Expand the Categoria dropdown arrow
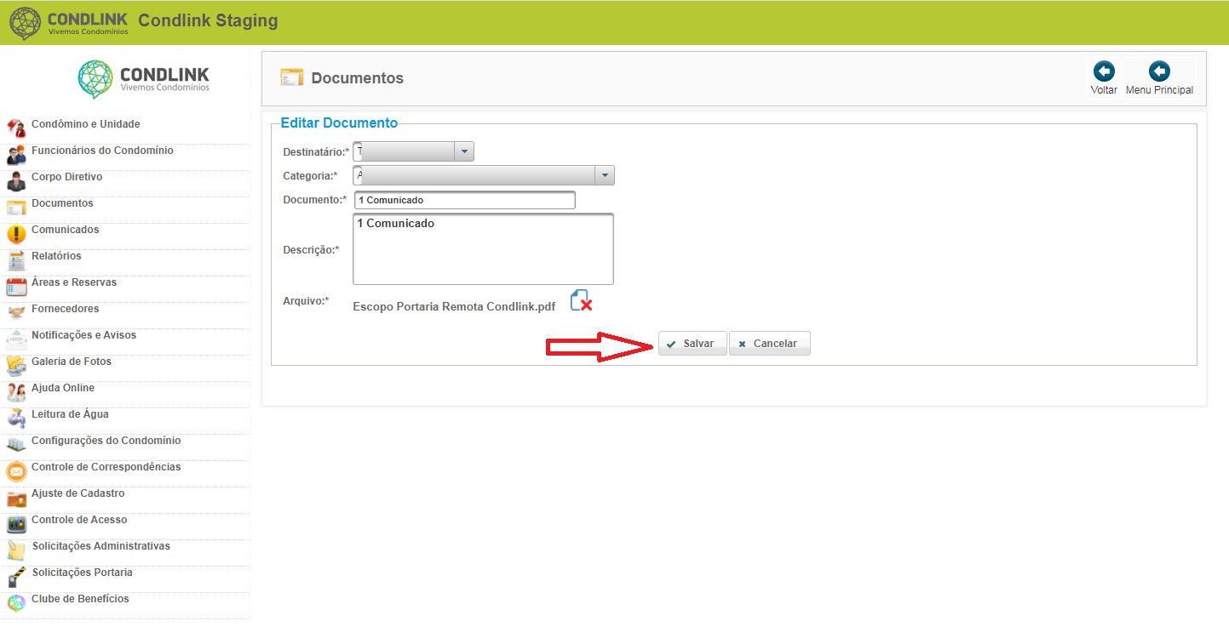 (605, 175)
